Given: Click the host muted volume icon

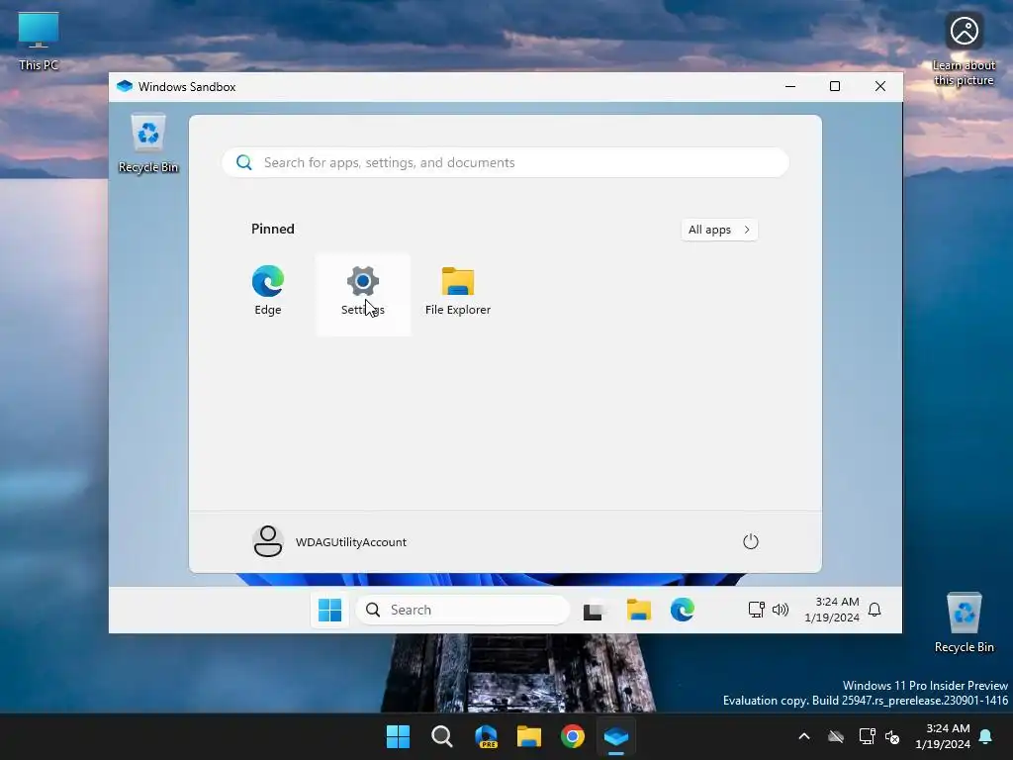Looking at the screenshot, I should [x=892, y=736].
